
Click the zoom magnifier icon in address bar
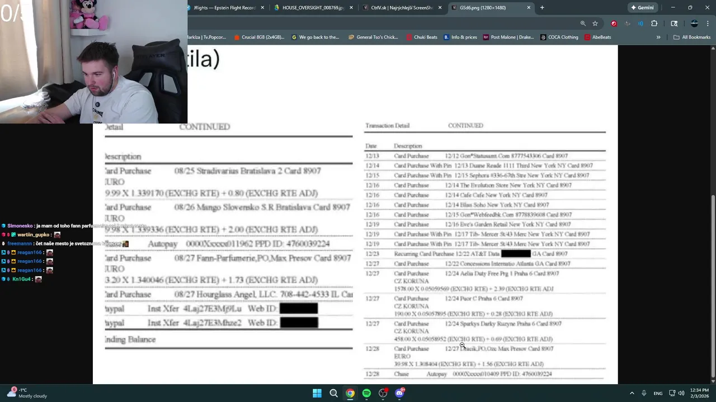point(583,23)
